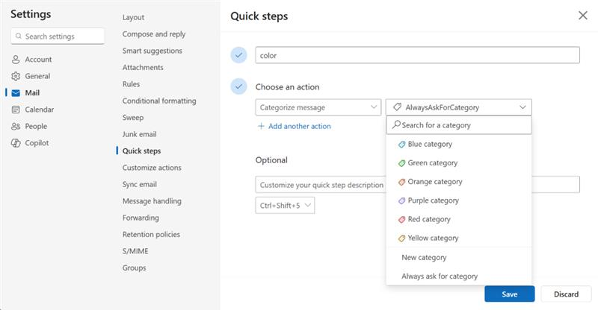Click the checkmark circle beside the name field

(239, 55)
